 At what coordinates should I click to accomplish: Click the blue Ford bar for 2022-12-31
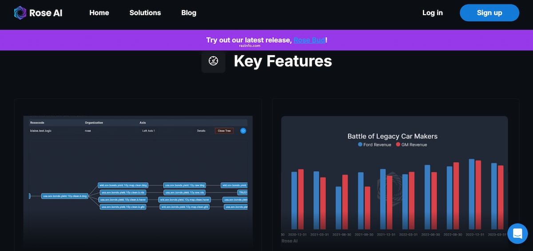[472, 194]
